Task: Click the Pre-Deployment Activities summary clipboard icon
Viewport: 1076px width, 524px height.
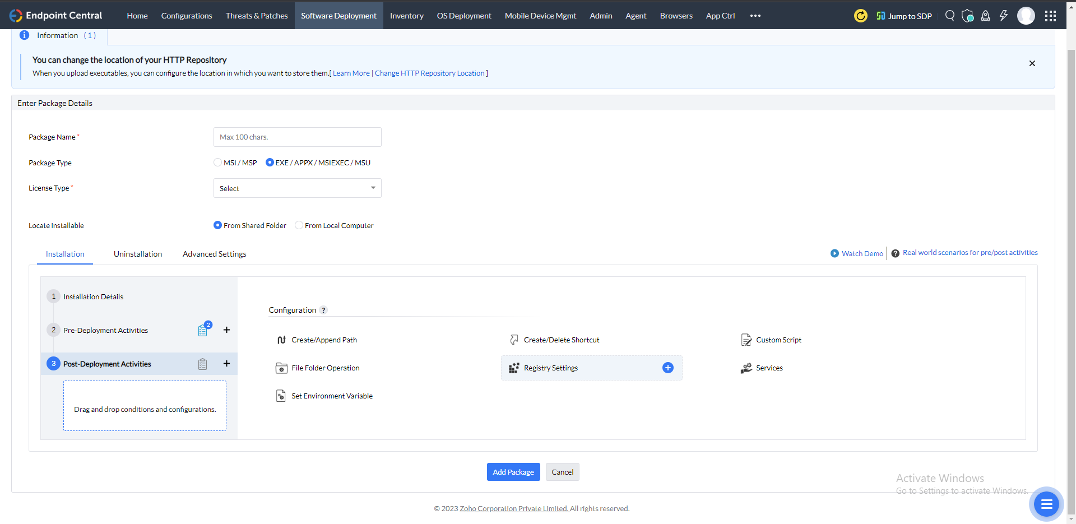Action: pyautogui.click(x=203, y=330)
